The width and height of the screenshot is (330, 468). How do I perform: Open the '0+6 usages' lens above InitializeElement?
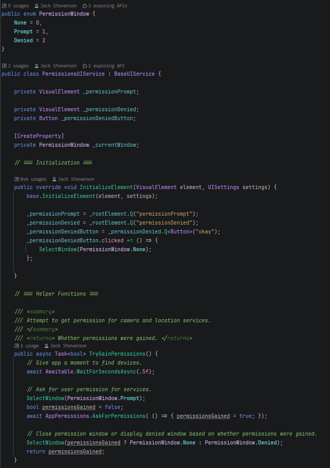(30, 179)
